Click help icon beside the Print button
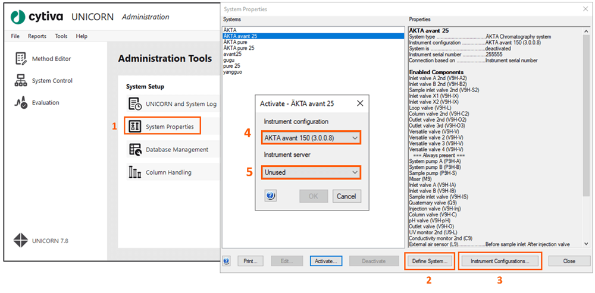Screen dimensions: 595x293 [x=227, y=261]
